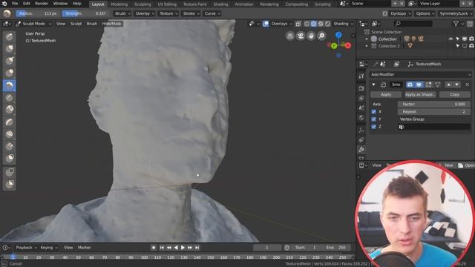Switch to the Shading workspace tab
This screenshot has width=475, height=267.
pyautogui.click(x=220, y=4)
